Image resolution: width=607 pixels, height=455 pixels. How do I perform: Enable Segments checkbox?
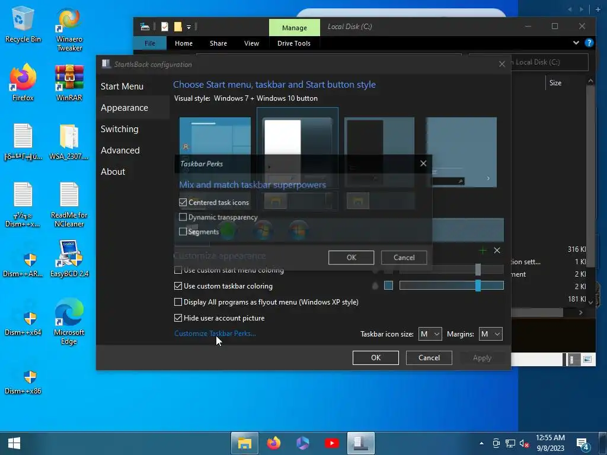(x=183, y=232)
